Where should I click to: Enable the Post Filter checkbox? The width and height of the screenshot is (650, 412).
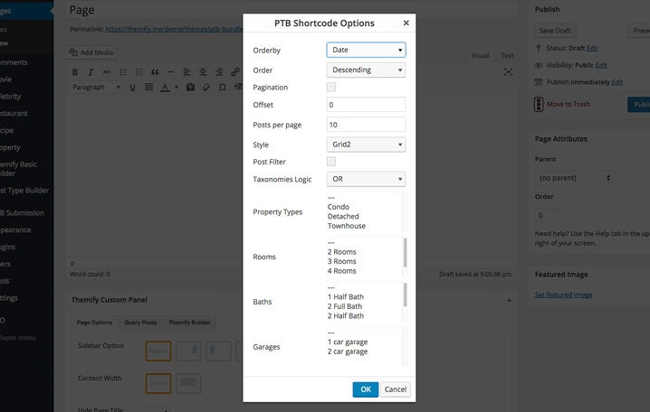coord(331,162)
